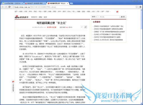Screen dimensions: 143x105
Task: Click the 东方网-文汇报 source link
Action: point(51,27)
